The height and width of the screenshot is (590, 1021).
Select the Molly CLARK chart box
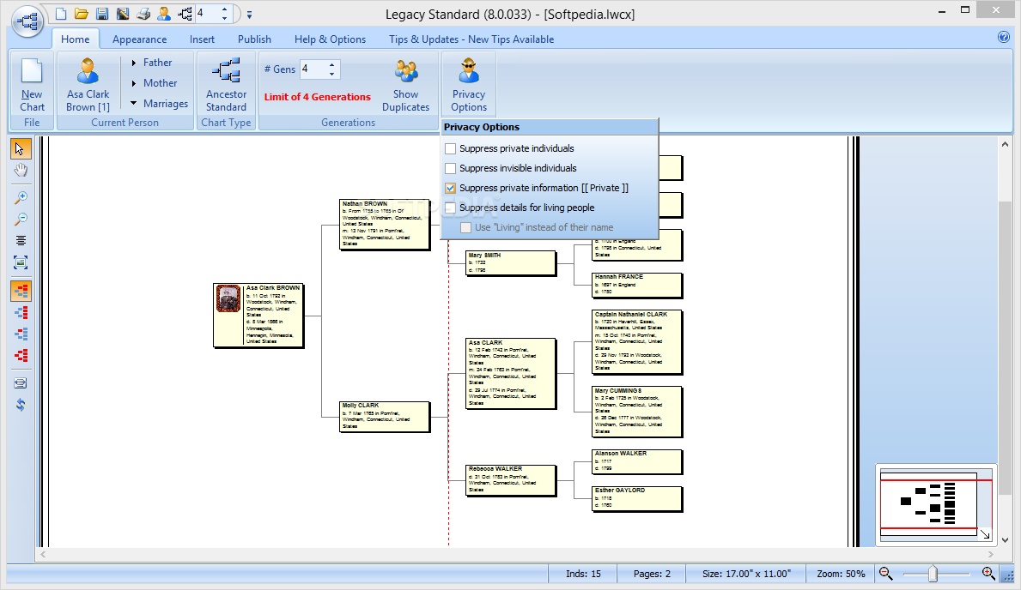click(384, 416)
